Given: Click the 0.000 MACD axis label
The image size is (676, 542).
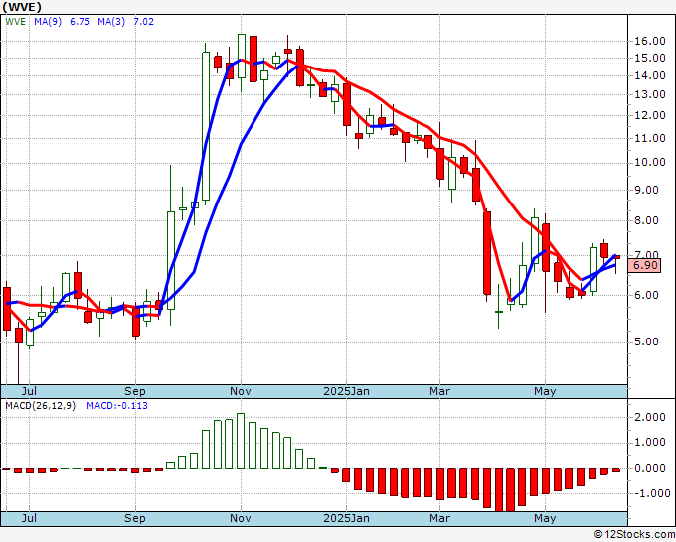Looking at the screenshot, I should pos(650,468).
